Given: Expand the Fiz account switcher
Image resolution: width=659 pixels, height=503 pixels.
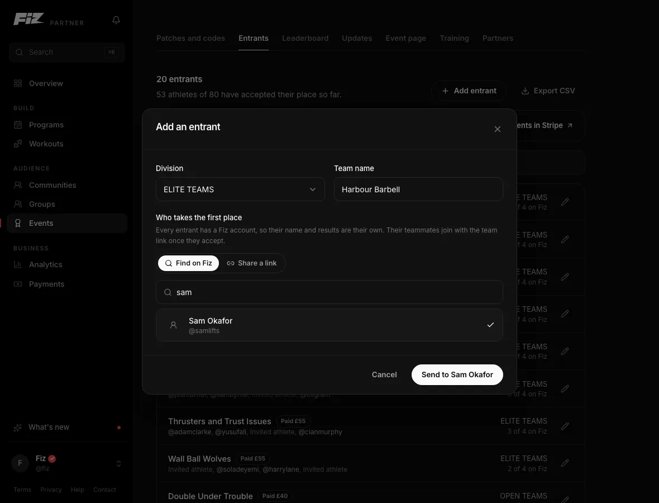Looking at the screenshot, I should (118, 463).
